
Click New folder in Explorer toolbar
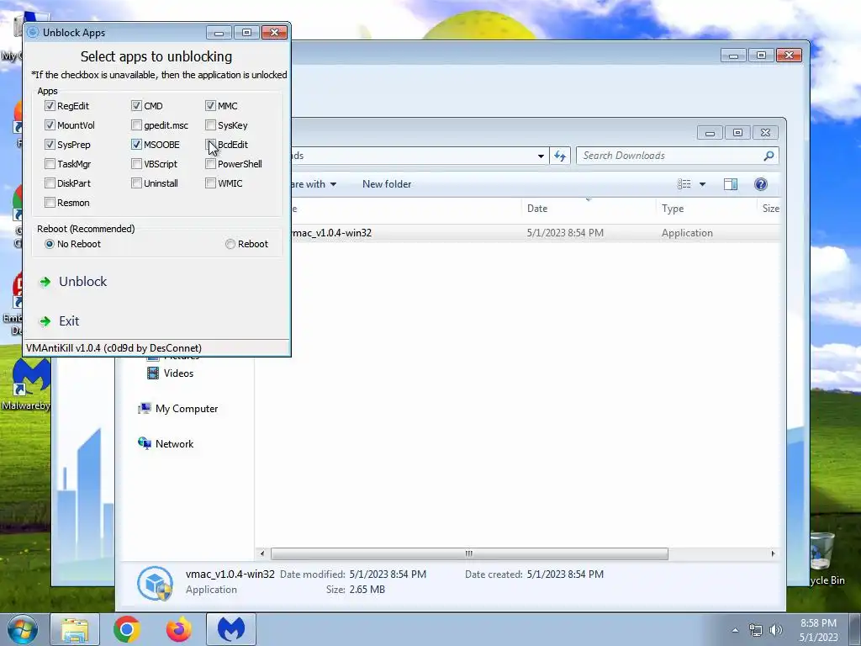tap(387, 184)
